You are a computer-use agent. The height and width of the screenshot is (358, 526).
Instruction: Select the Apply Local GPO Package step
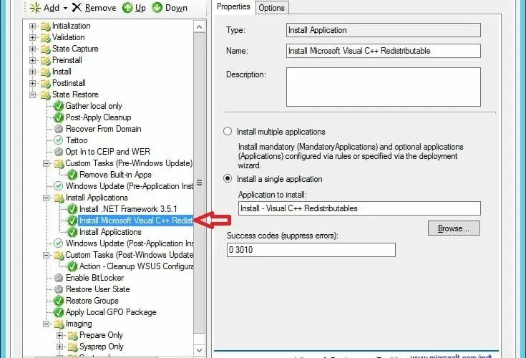(111, 312)
